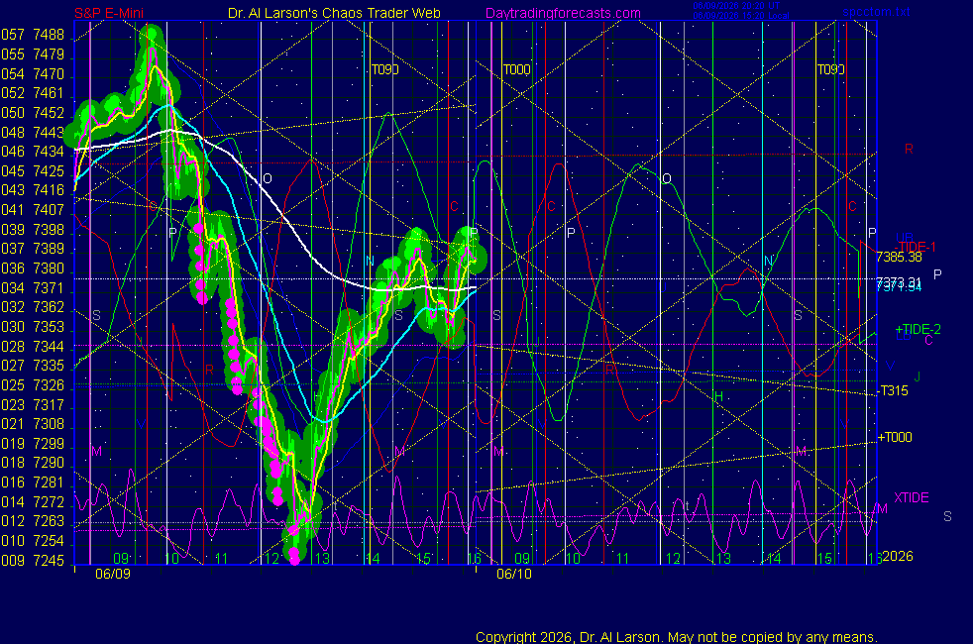Click the '010 7254' price axis label
973x644 pixels.
tap(33, 541)
